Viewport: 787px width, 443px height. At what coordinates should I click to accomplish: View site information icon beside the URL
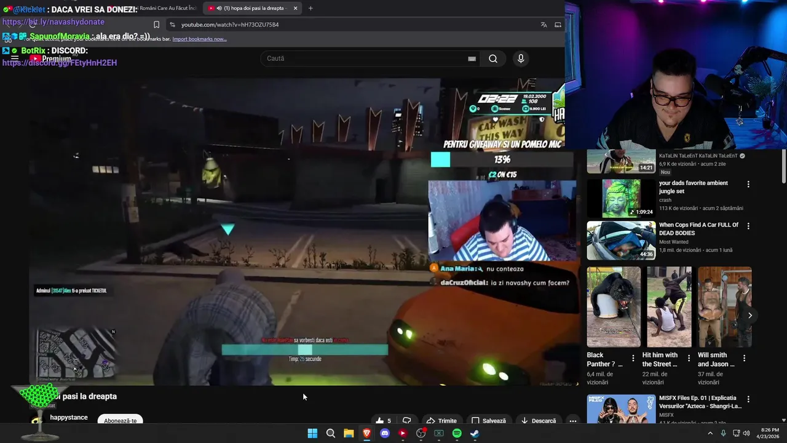click(173, 25)
